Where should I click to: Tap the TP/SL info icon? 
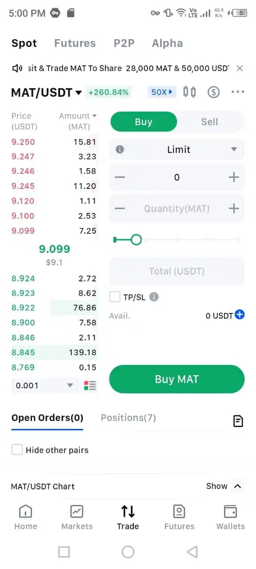coord(154,297)
